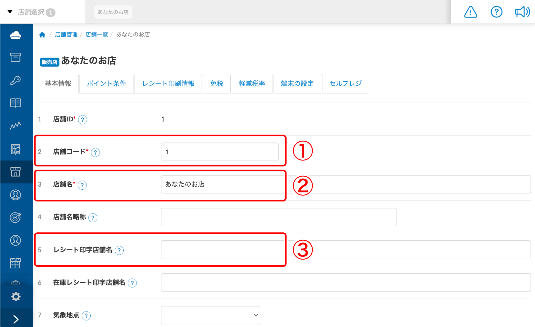Expand the sidebar with chevron arrow

(16, 319)
